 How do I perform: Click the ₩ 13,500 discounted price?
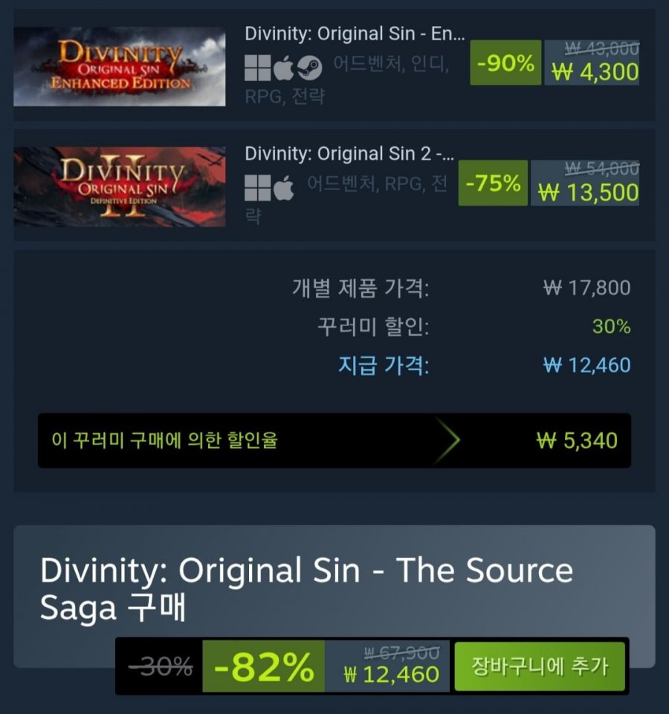(588, 192)
